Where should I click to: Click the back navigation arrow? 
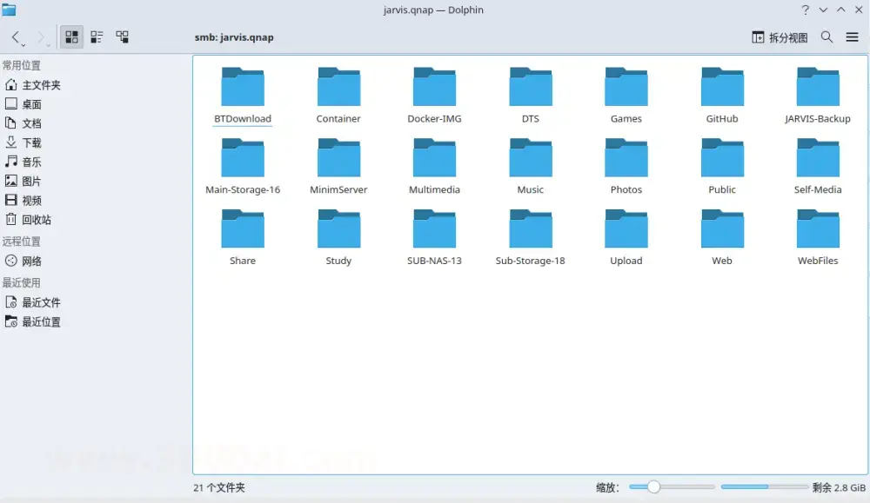[17, 37]
